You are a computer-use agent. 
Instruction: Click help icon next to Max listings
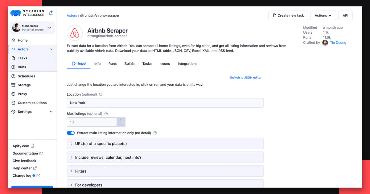106,114
